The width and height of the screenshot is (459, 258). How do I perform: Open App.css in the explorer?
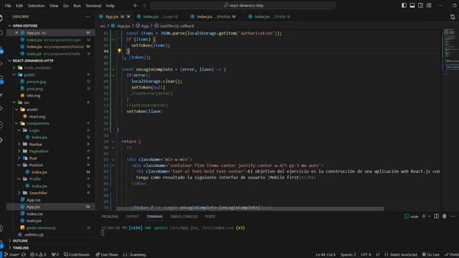point(34,200)
